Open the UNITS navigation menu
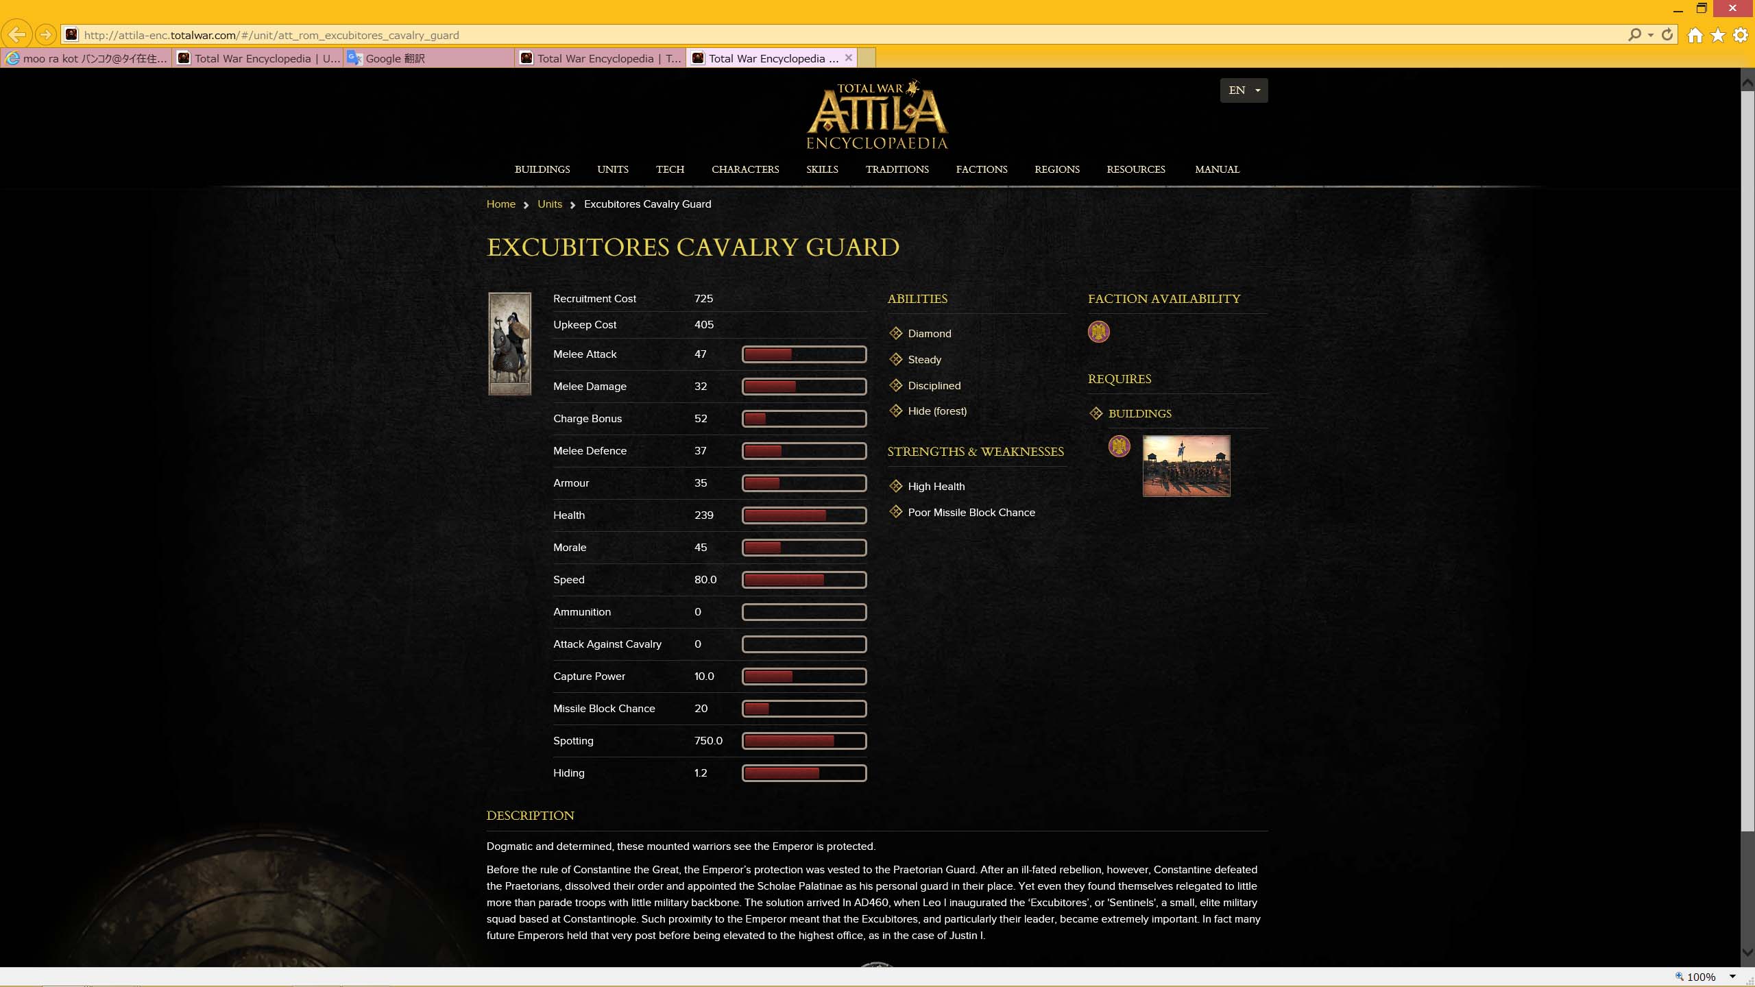Image resolution: width=1755 pixels, height=987 pixels. tap(613, 169)
